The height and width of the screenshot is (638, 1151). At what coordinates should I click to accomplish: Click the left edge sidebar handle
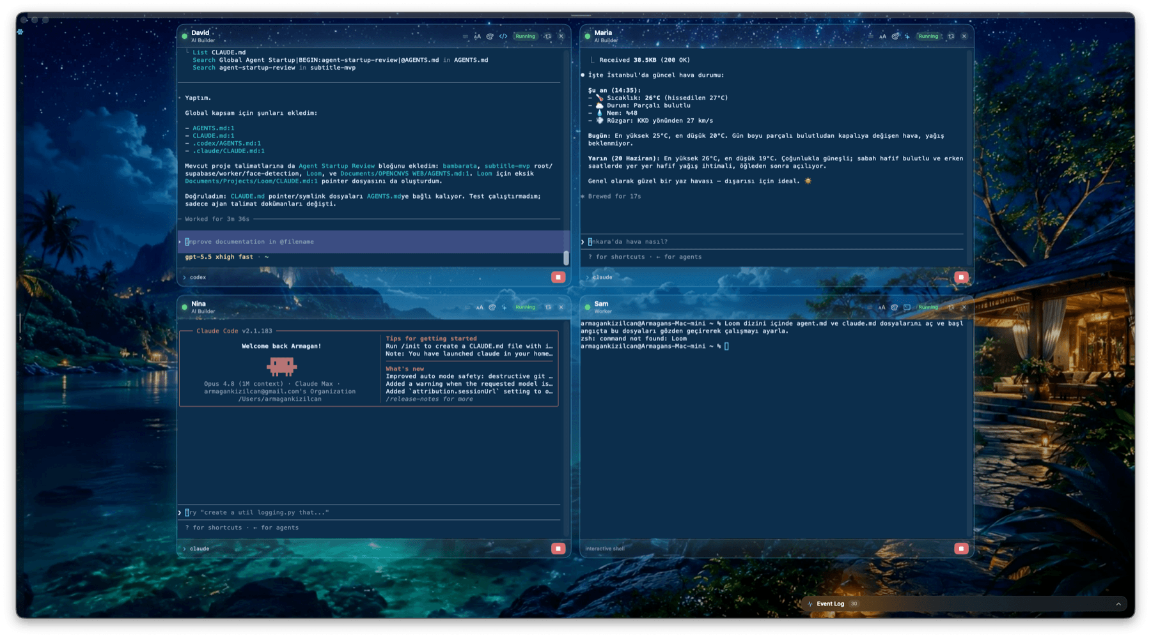click(20, 324)
